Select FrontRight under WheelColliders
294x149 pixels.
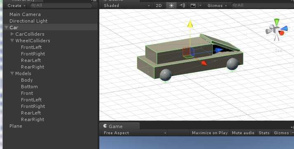point(33,54)
